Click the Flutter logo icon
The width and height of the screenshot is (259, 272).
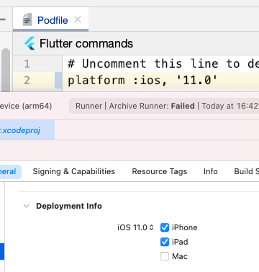click(x=30, y=43)
